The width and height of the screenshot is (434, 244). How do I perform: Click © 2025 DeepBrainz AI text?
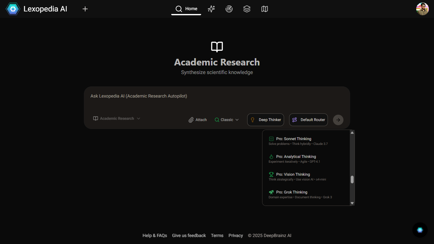270,235
